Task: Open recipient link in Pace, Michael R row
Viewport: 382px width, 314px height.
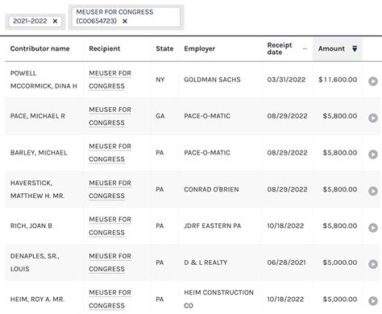Action: pos(110,116)
